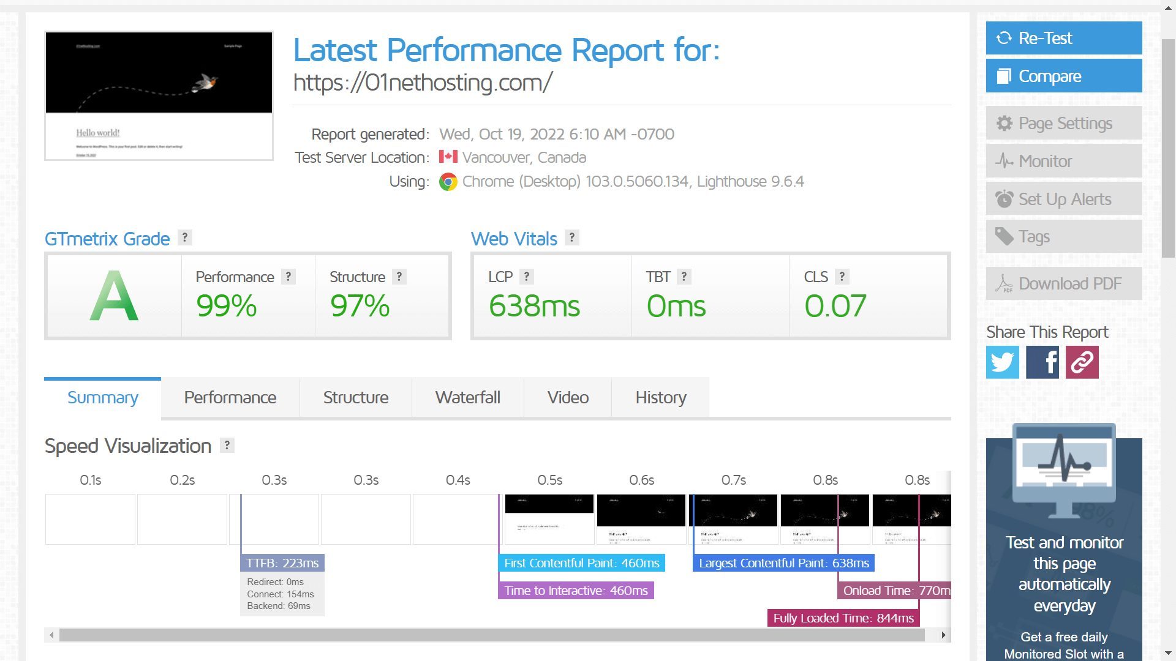The width and height of the screenshot is (1176, 661).
Task: Click the 638ms LCP value
Action: pos(534,306)
